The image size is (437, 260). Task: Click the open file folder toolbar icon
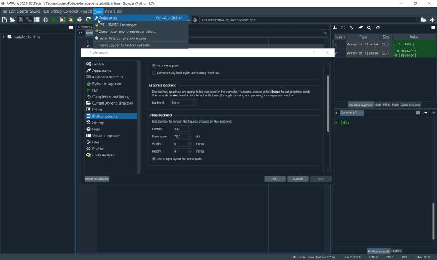coord(12,20)
